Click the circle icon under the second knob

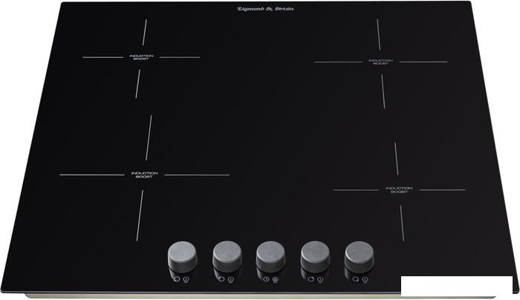coord(221,281)
